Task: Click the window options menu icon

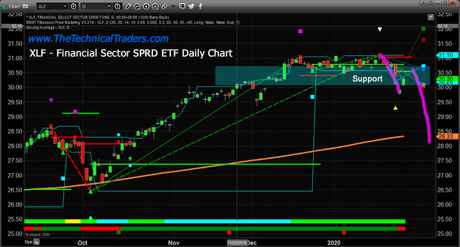Action: (430, 3)
